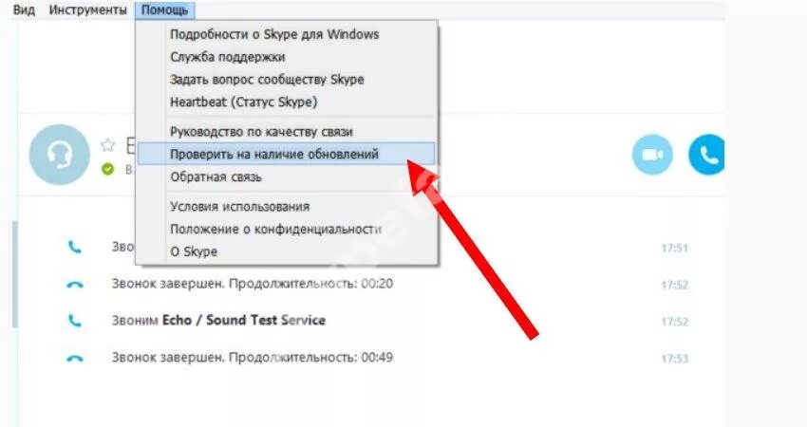Viewport: 807px width, 427px height.
Task: Open Heartbeat (Статус Skype) entry
Action: pyautogui.click(x=243, y=102)
